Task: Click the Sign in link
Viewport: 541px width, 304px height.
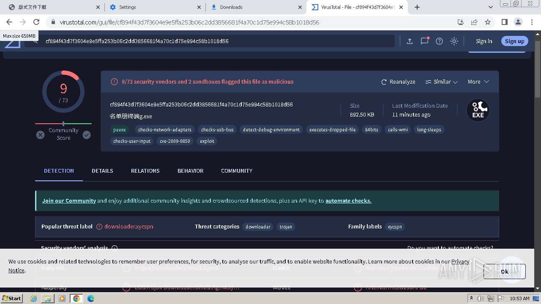Action: (x=484, y=41)
